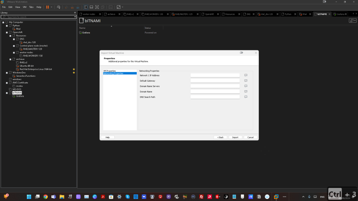The width and height of the screenshot is (358, 201).
Task: Select RHELMASTER1 129 in library tree
Action: pyautogui.click(x=33, y=49)
